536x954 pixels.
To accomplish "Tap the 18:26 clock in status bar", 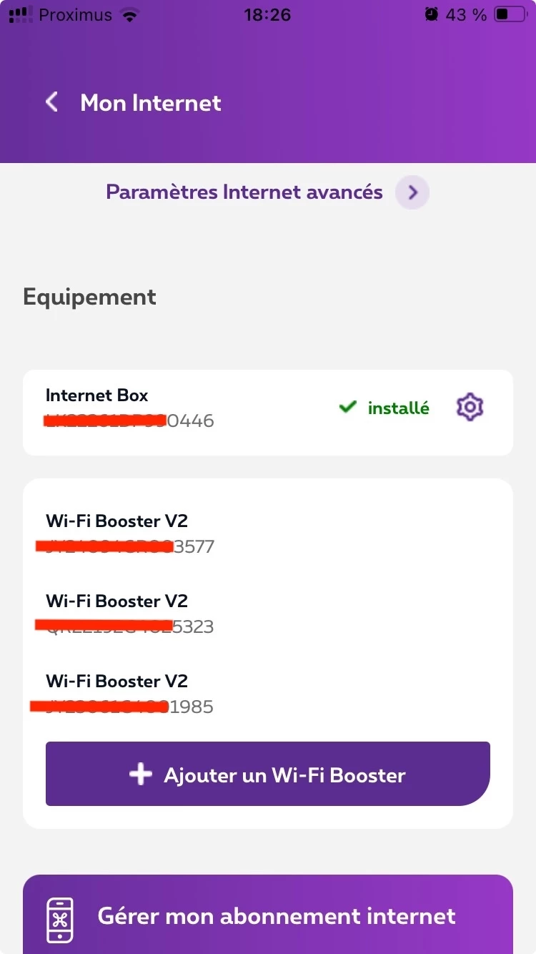I will [267, 15].
